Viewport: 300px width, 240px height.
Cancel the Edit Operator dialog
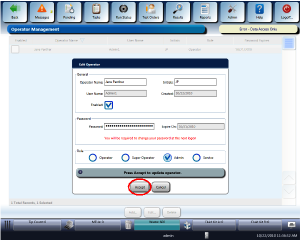coord(160,187)
